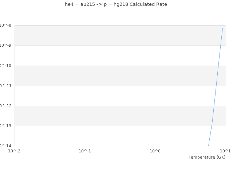
Task: Click the 10^-8 y-axis tick label
Action: (x=6, y=25)
